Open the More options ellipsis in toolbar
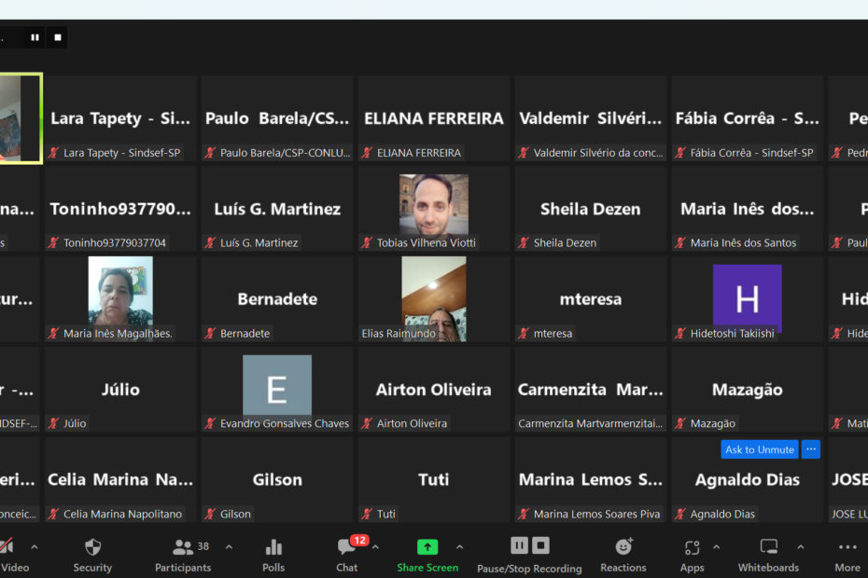This screenshot has width=868, height=578. point(847,556)
